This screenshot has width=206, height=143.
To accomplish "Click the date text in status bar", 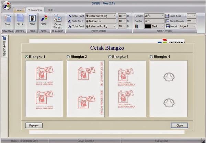I will pos(25,141).
